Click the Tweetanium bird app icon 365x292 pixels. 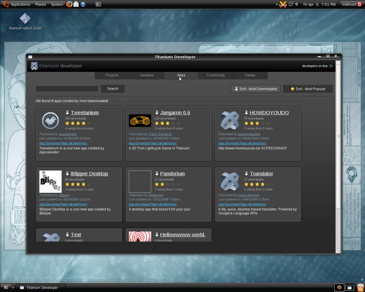click(50, 121)
